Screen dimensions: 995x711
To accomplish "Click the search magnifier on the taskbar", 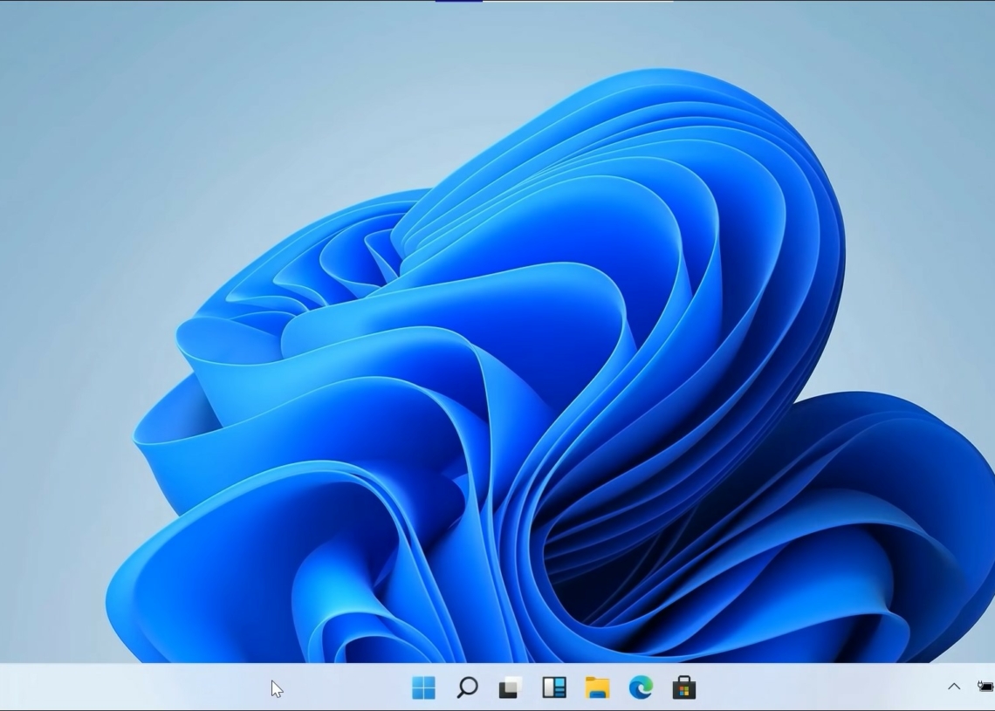I will [x=466, y=688].
